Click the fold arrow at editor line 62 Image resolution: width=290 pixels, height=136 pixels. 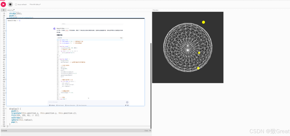[6, 109]
